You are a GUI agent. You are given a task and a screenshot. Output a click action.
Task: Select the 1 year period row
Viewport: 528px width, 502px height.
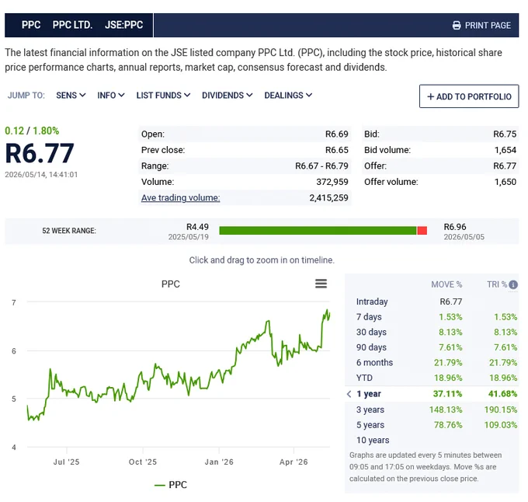click(x=432, y=394)
